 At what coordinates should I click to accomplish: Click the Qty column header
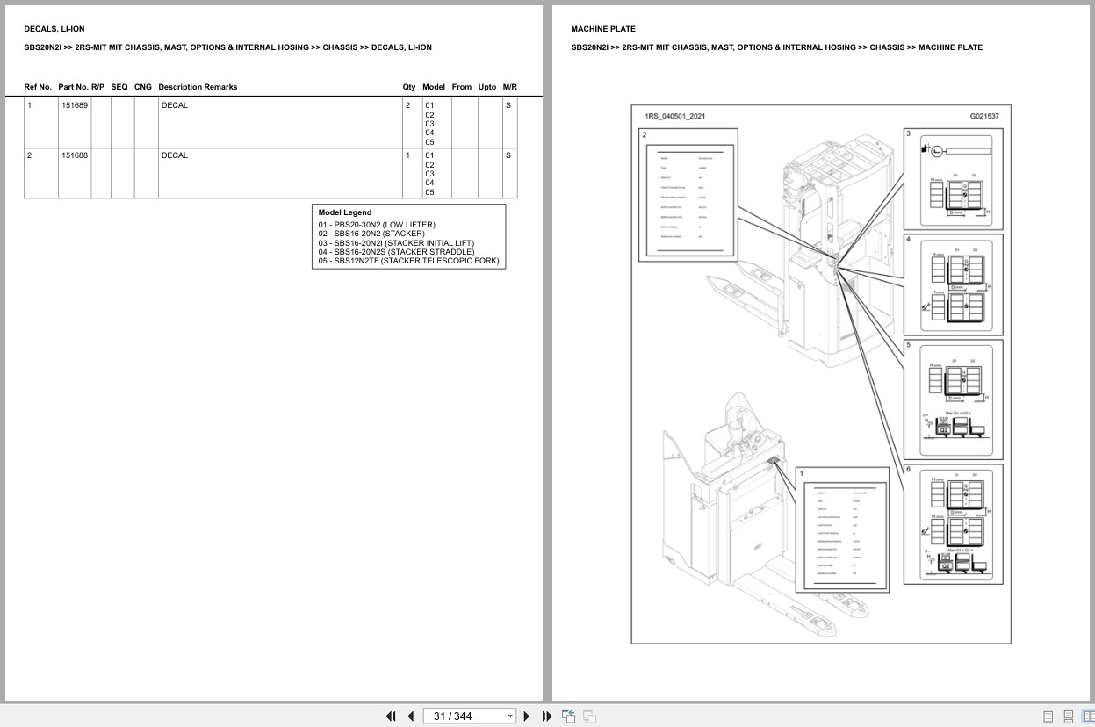point(409,87)
